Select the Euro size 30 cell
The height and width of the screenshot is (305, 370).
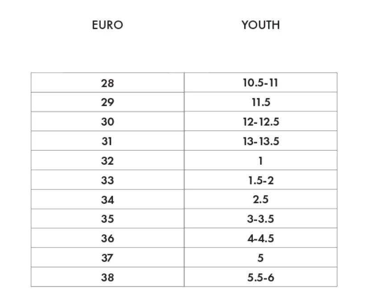click(107, 122)
